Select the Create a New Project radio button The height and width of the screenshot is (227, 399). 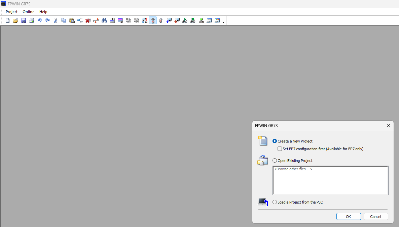pos(275,141)
